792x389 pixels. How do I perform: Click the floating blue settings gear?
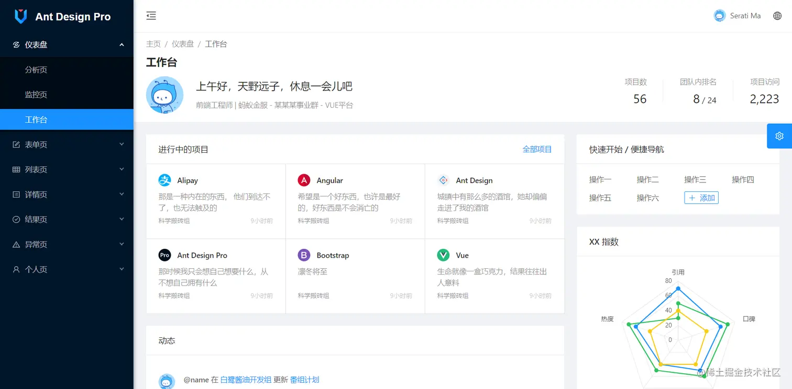point(779,136)
